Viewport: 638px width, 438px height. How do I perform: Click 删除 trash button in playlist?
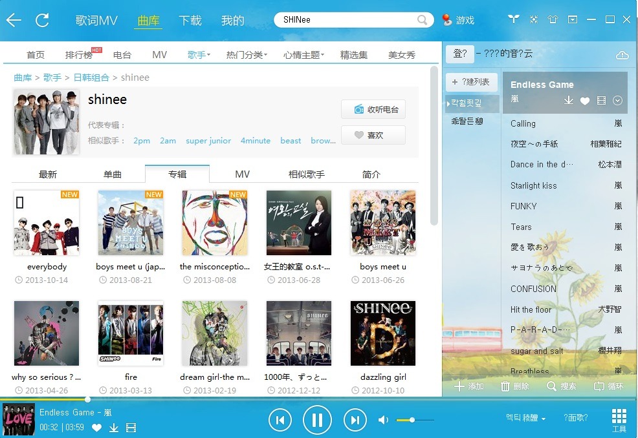coord(514,386)
